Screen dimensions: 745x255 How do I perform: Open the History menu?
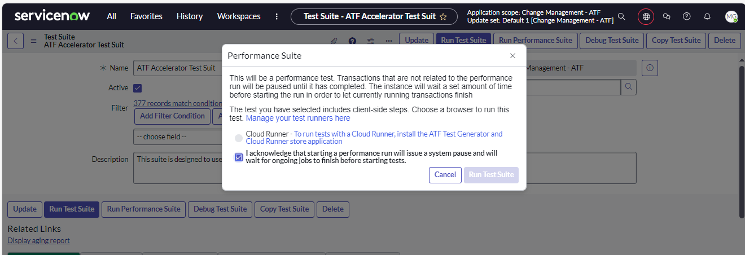click(190, 16)
